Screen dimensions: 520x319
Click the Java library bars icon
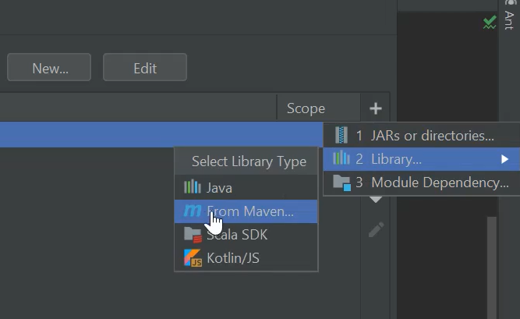pyautogui.click(x=192, y=187)
